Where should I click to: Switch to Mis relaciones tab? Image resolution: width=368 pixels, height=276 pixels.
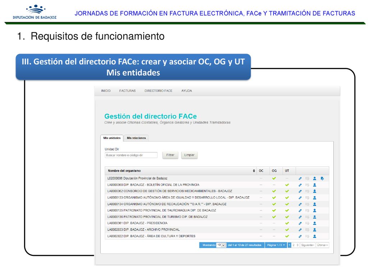136,138
